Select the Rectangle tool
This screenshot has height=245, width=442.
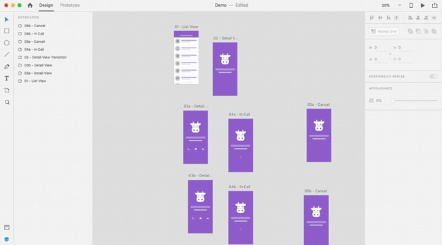7,31
